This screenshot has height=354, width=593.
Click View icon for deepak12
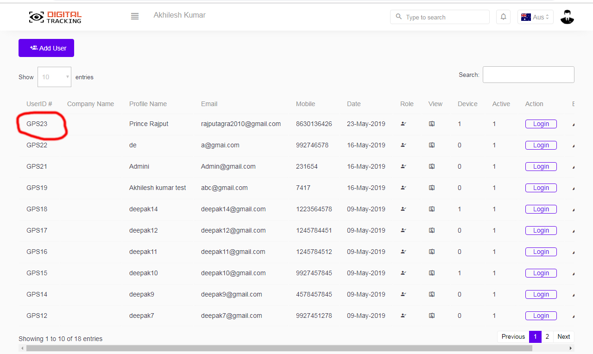pos(432,230)
